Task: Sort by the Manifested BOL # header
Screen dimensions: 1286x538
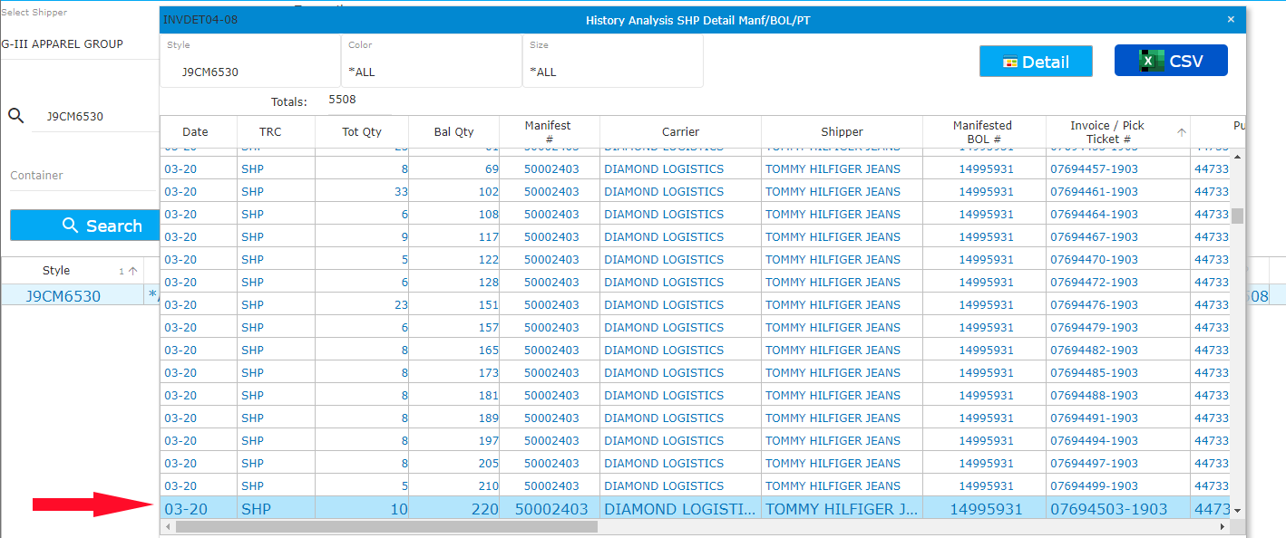Action: pos(983,131)
